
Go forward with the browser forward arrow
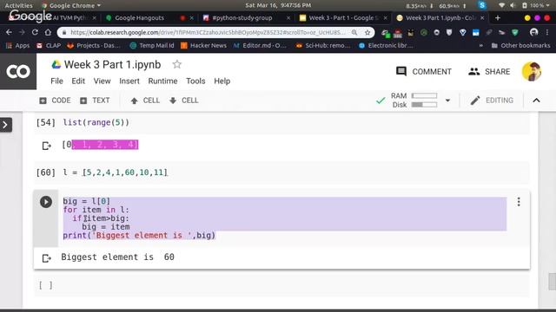coord(22,32)
